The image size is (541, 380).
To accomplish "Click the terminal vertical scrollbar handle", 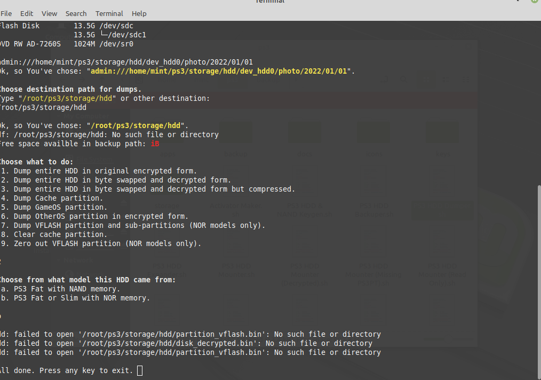I will (539, 281).
